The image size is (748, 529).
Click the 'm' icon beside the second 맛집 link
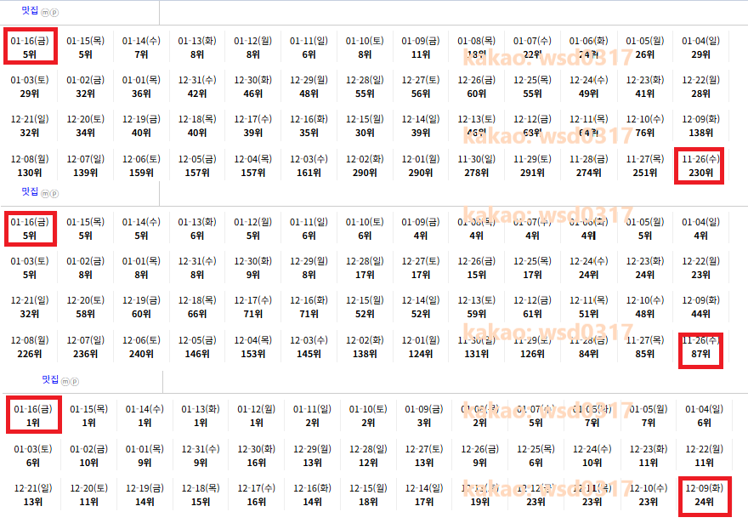45,194
